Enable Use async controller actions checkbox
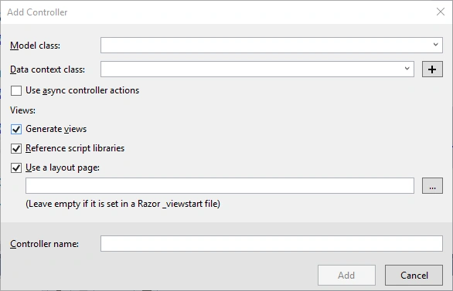This screenshot has width=453, height=291. [16, 90]
